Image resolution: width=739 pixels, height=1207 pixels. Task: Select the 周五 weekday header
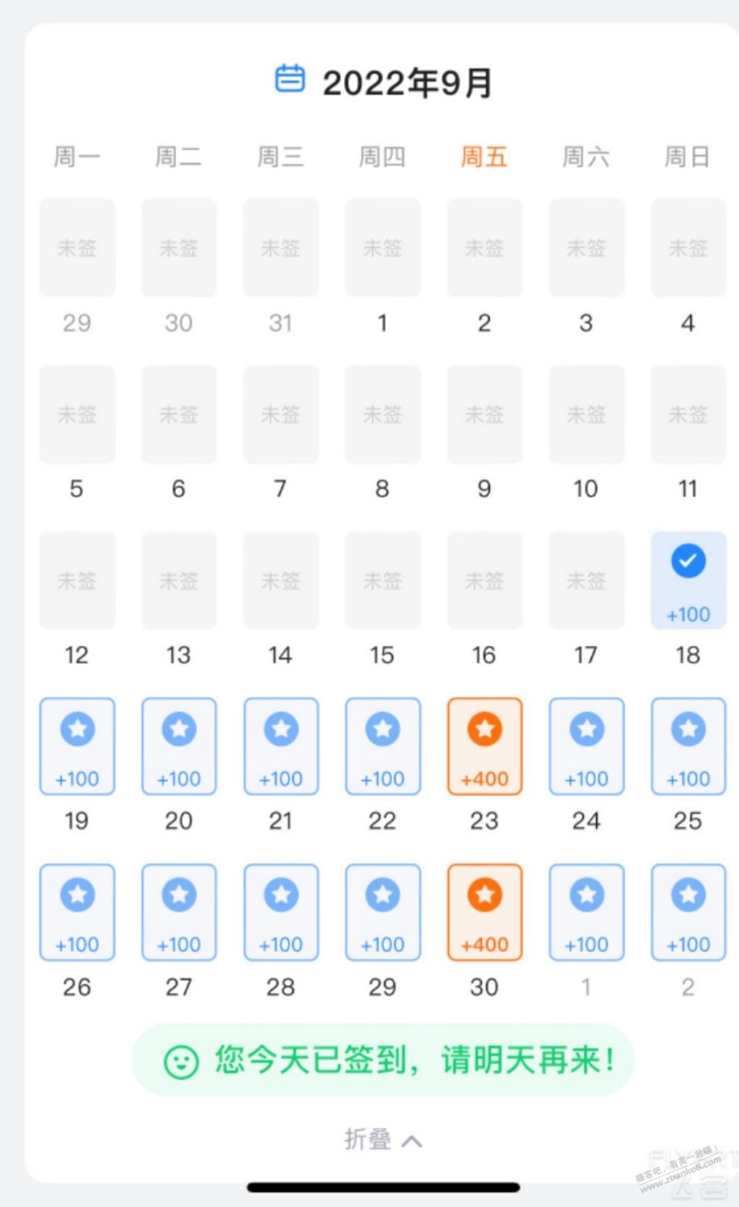(x=484, y=157)
